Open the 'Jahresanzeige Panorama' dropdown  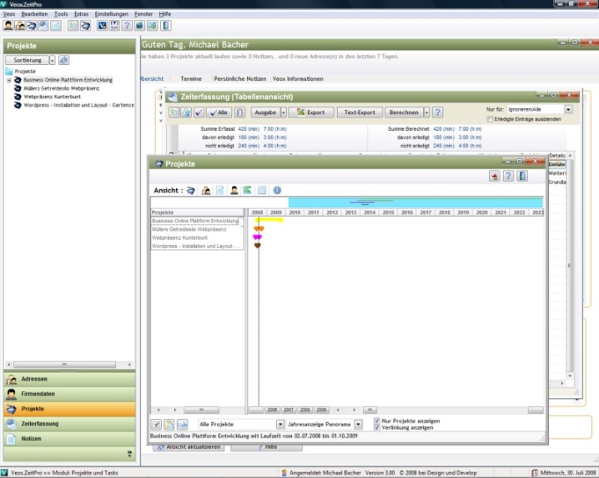pyautogui.click(x=358, y=425)
